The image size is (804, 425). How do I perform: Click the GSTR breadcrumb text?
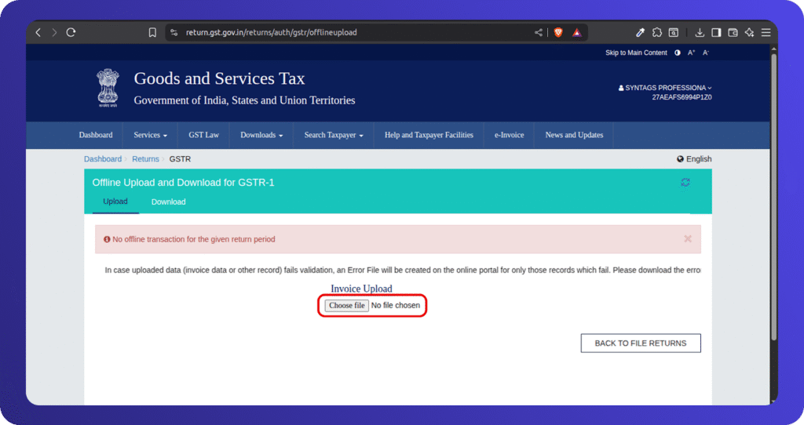(180, 158)
